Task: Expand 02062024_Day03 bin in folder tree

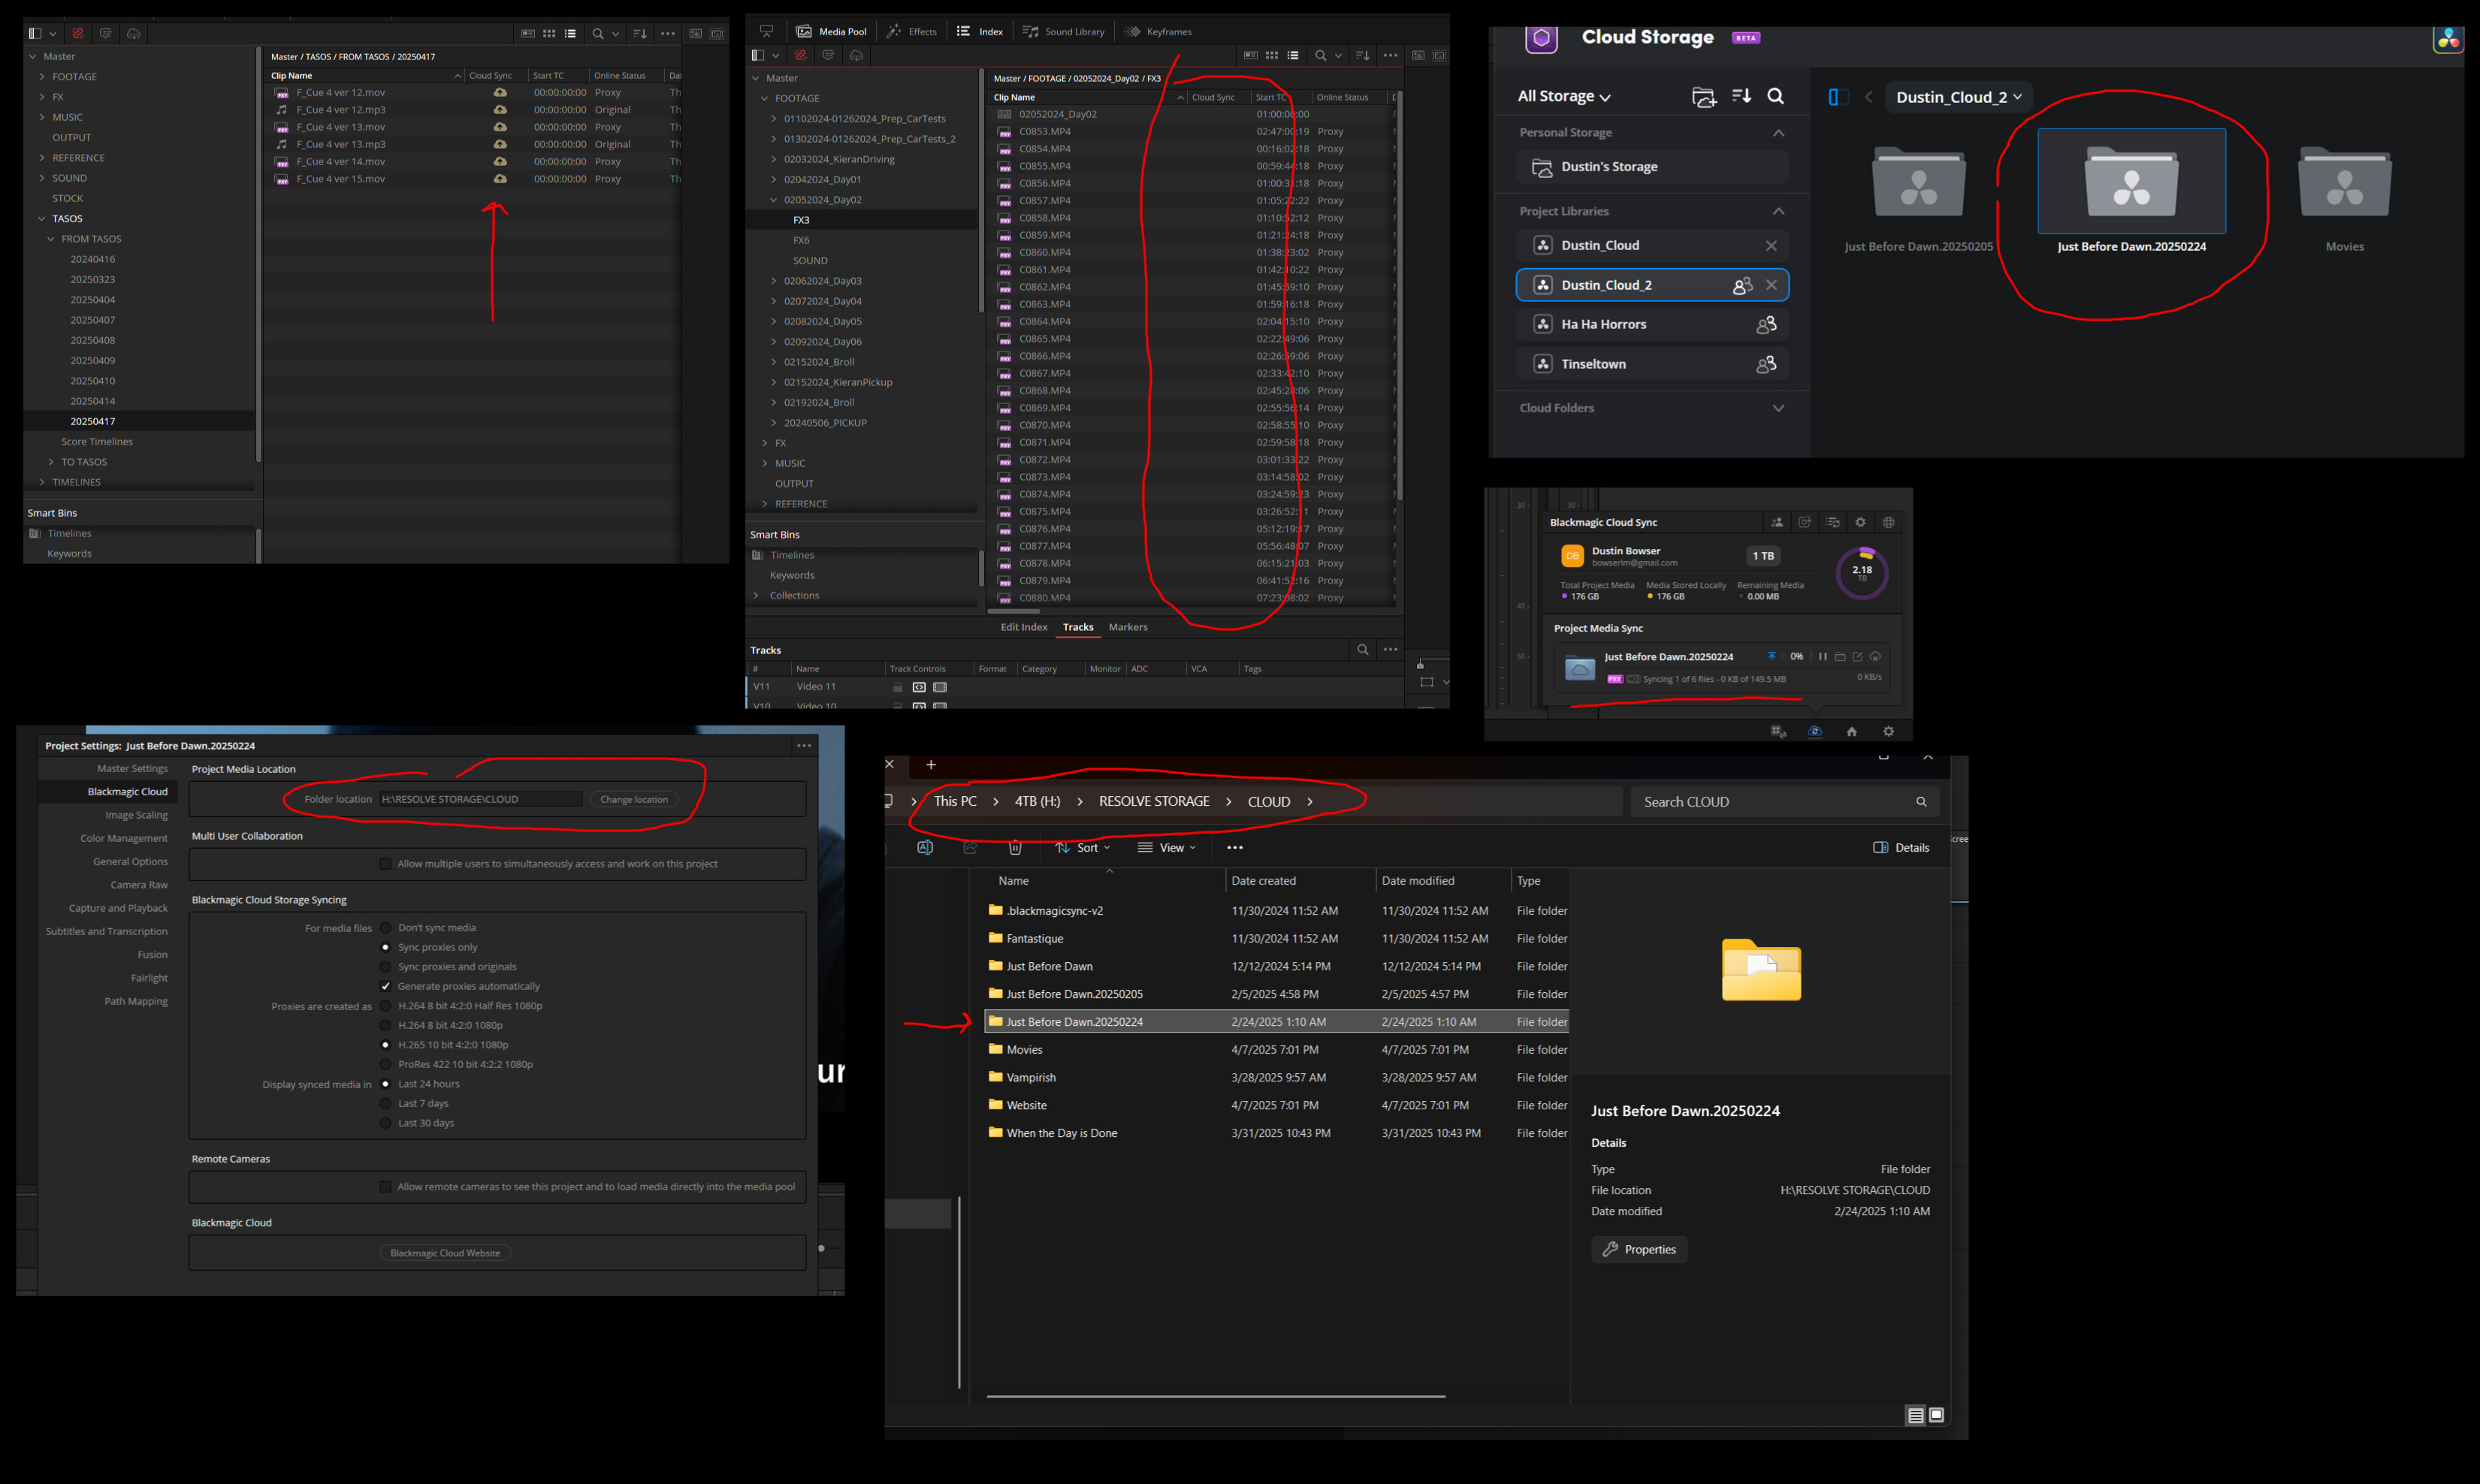Action: 773,281
